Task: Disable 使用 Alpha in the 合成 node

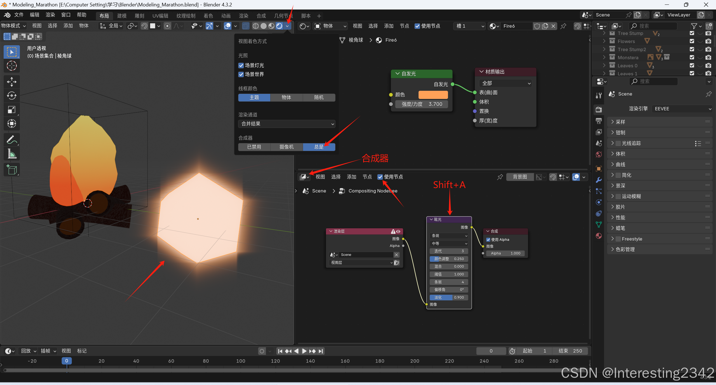Action: pyautogui.click(x=488, y=239)
